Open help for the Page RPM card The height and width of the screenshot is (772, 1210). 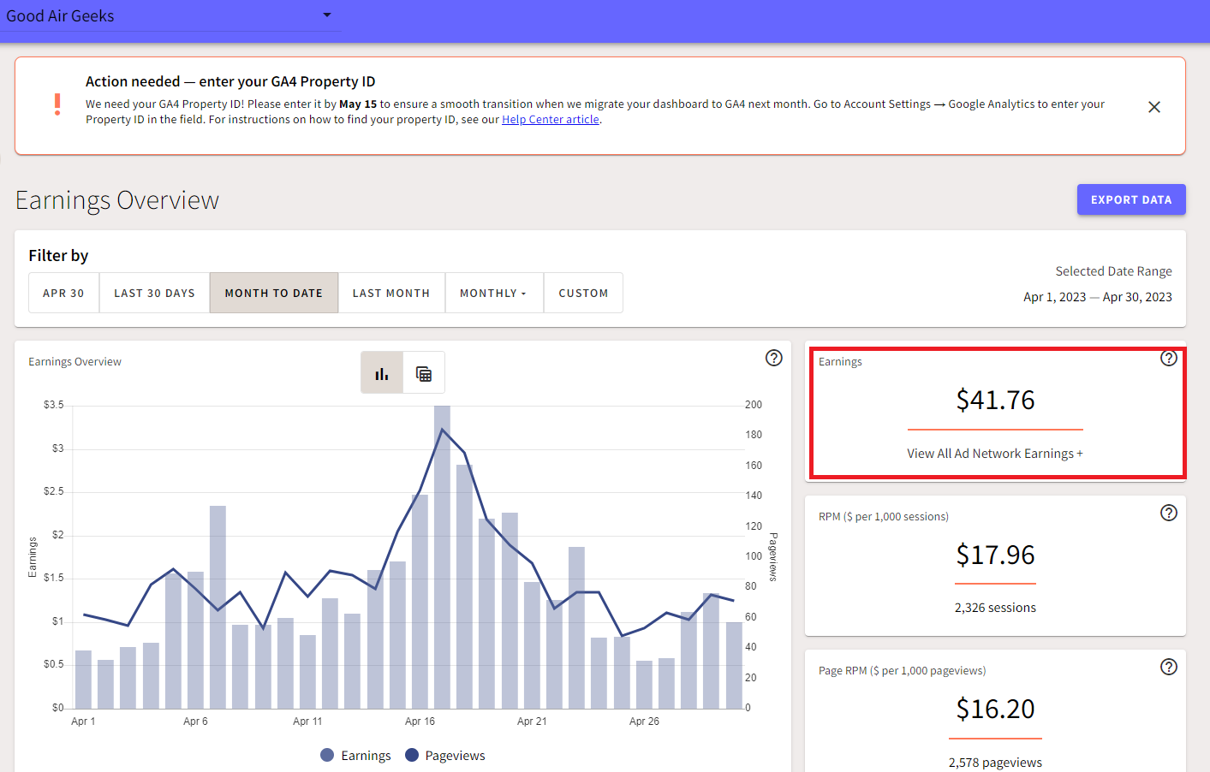pyautogui.click(x=1169, y=667)
